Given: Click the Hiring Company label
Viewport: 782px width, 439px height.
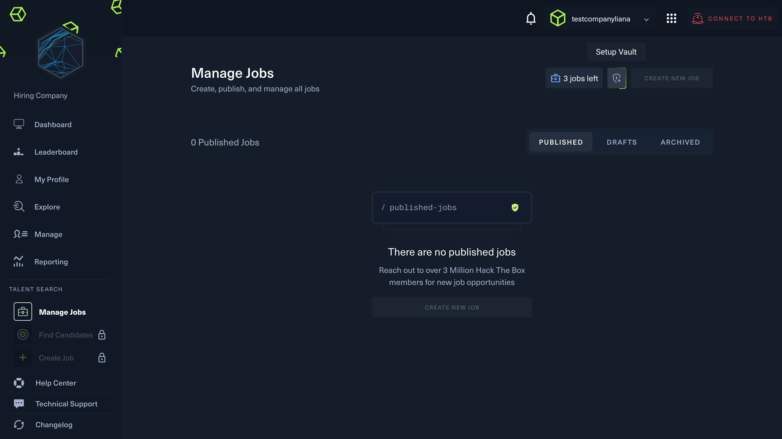Looking at the screenshot, I should [41, 95].
